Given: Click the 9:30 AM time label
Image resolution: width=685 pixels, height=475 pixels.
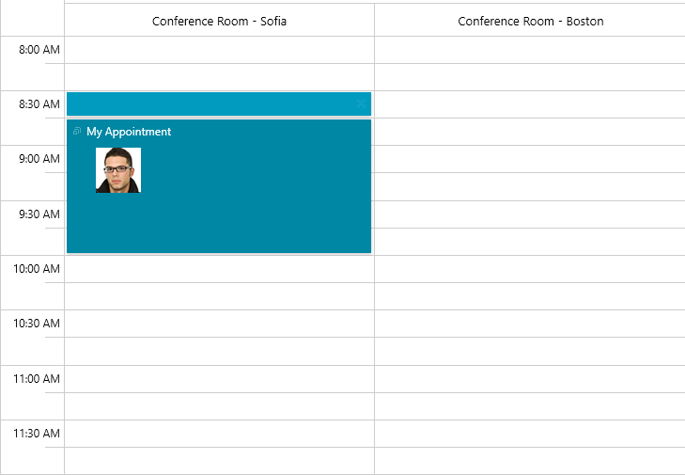Looking at the screenshot, I should coord(39,214).
